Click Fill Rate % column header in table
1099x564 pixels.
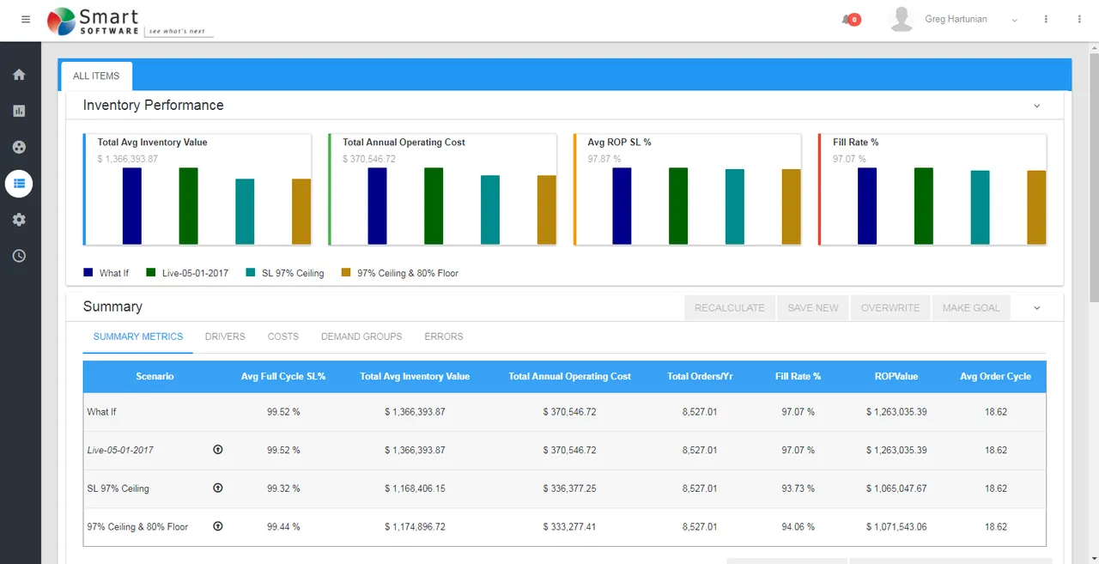798,377
